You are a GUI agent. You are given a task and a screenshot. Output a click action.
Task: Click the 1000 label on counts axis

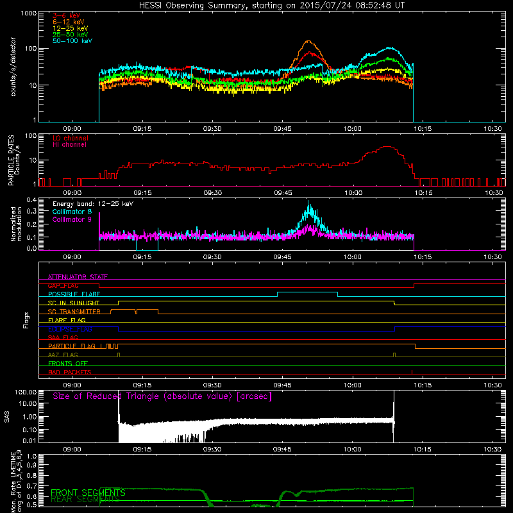[x=28, y=13]
